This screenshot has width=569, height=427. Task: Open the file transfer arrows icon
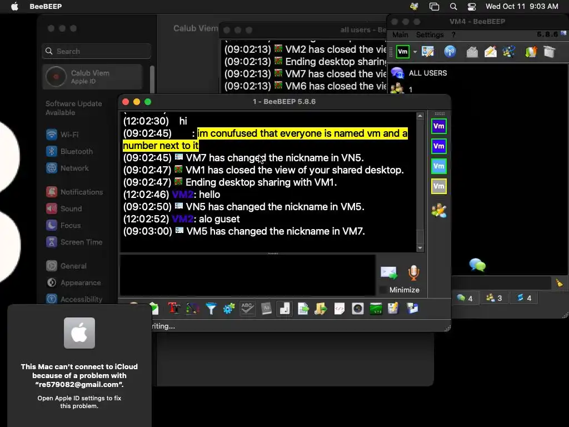point(531,52)
